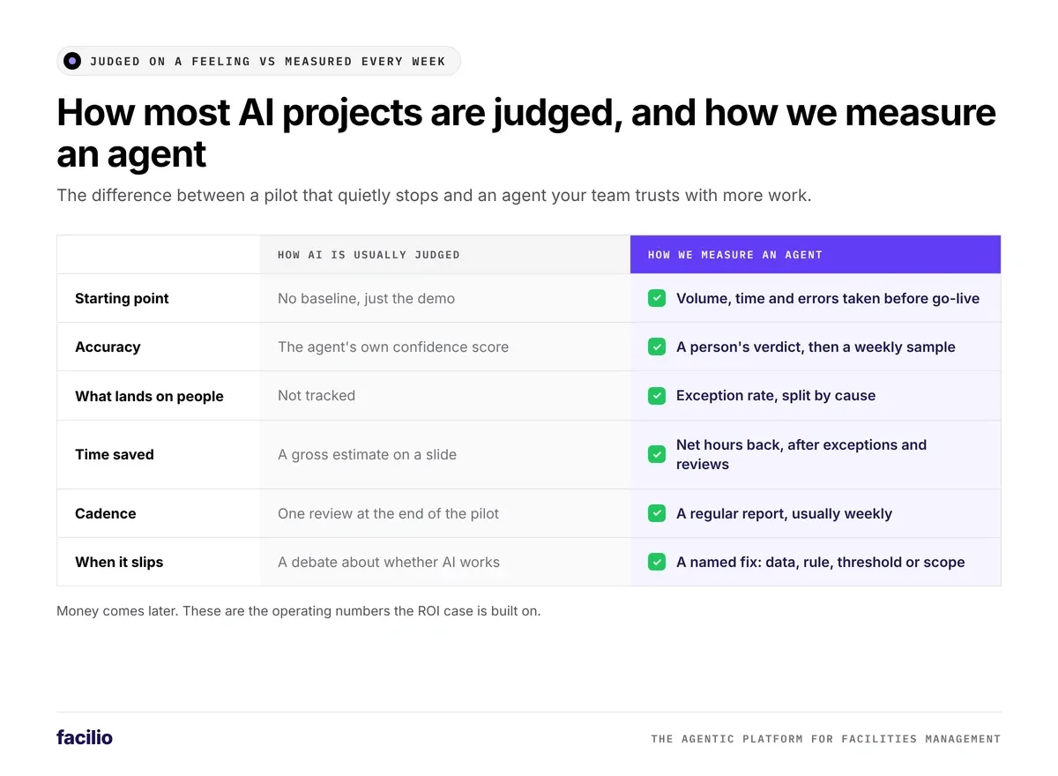Click the green check beside 'Net hours back'
Image resolution: width=1058 pixels, height=776 pixels.
point(657,454)
